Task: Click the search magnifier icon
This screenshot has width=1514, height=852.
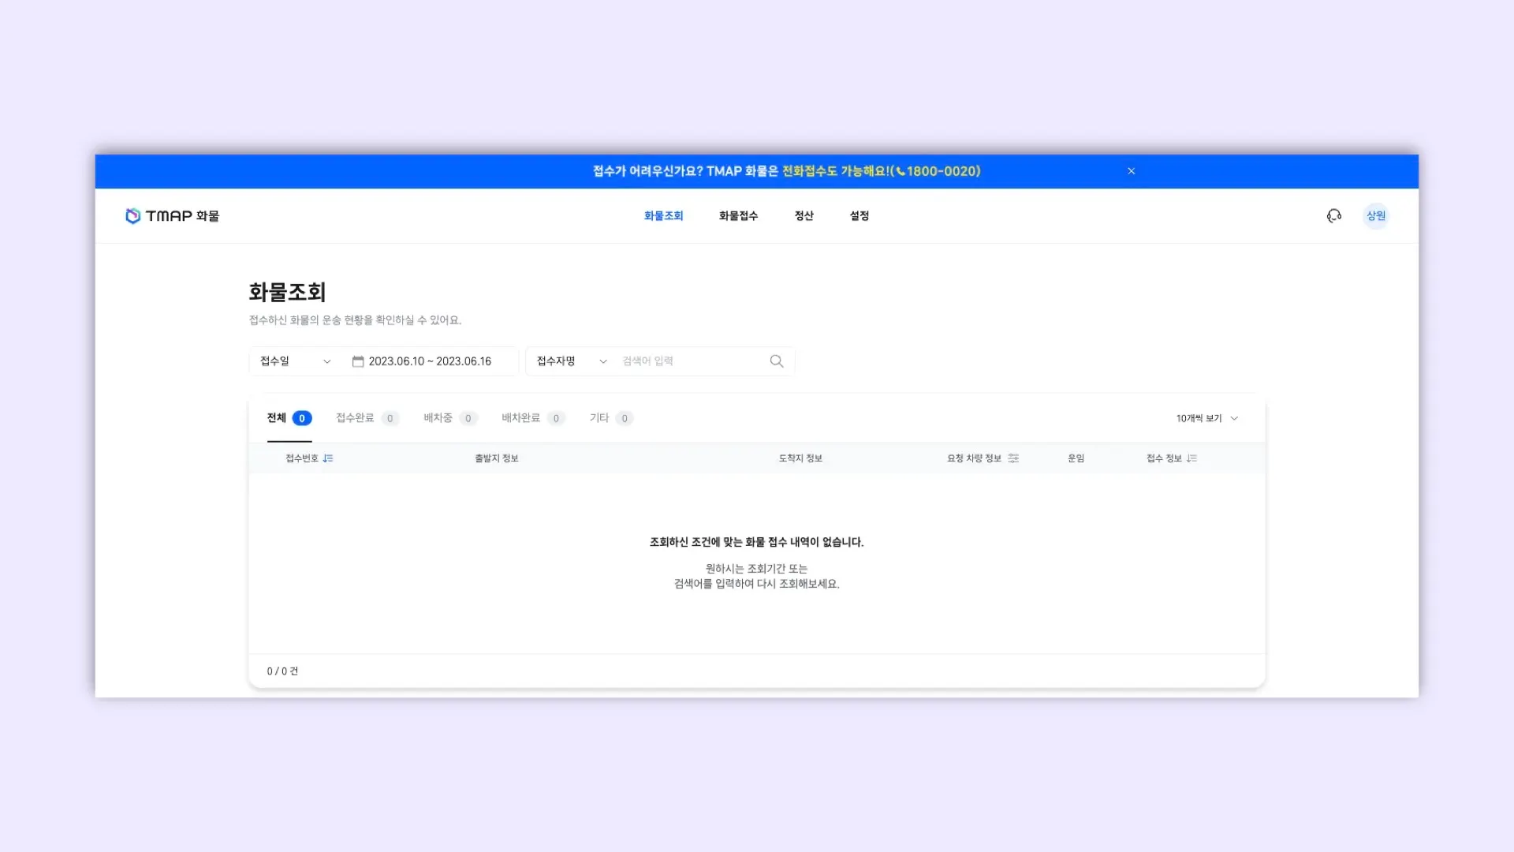Action: [x=777, y=361]
